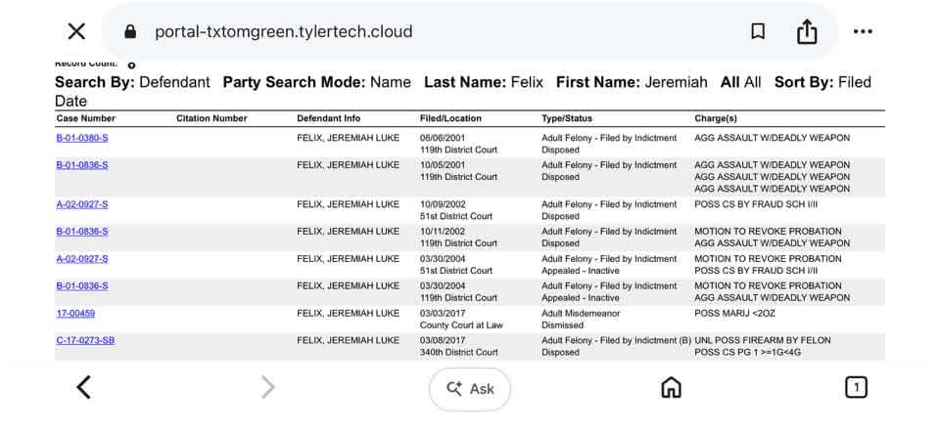Click the Filed/Location column header
Viewport: 940px width, 434px height.
click(450, 118)
